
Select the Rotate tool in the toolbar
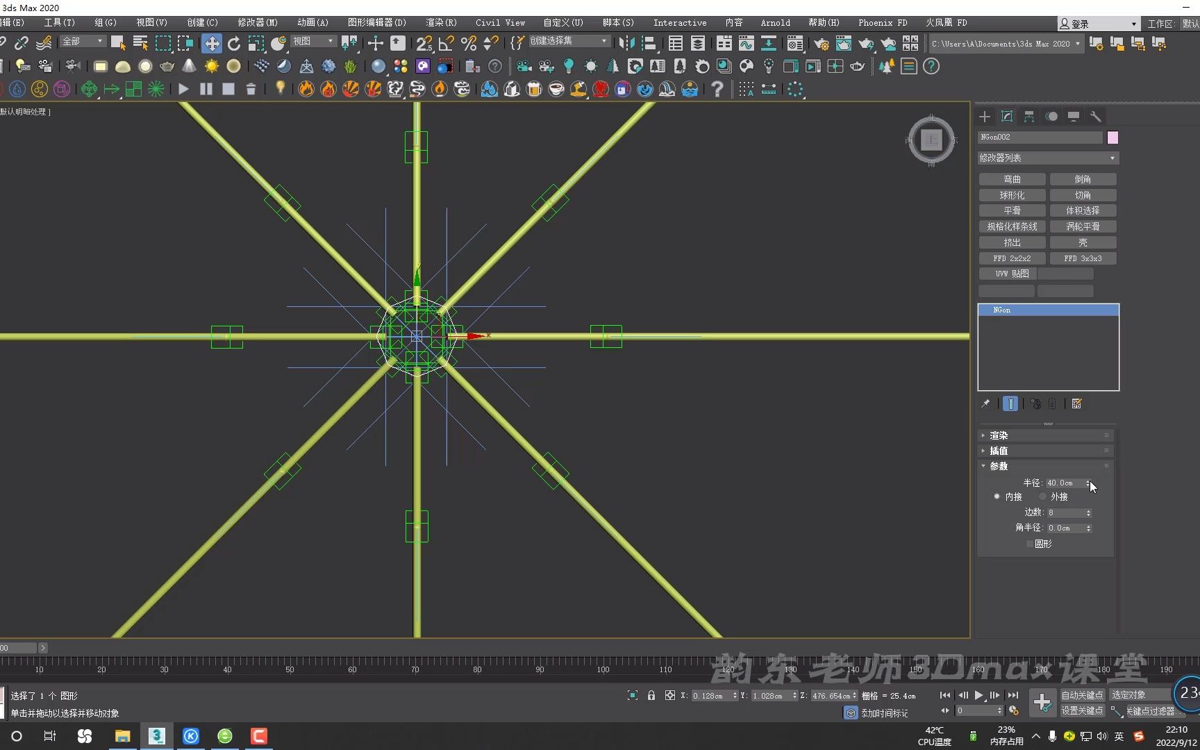pos(234,43)
